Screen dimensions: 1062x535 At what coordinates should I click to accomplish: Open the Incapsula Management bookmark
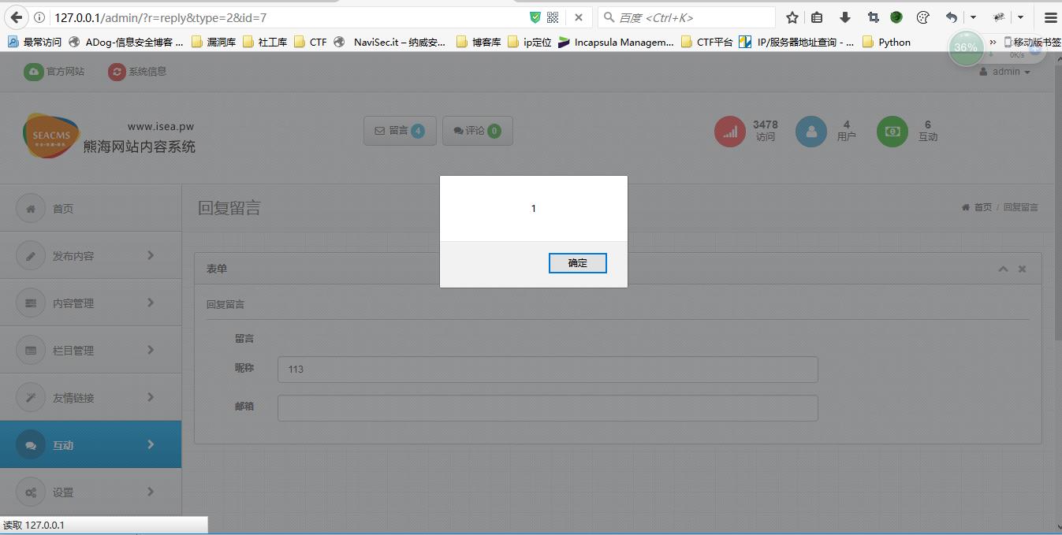click(x=617, y=43)
